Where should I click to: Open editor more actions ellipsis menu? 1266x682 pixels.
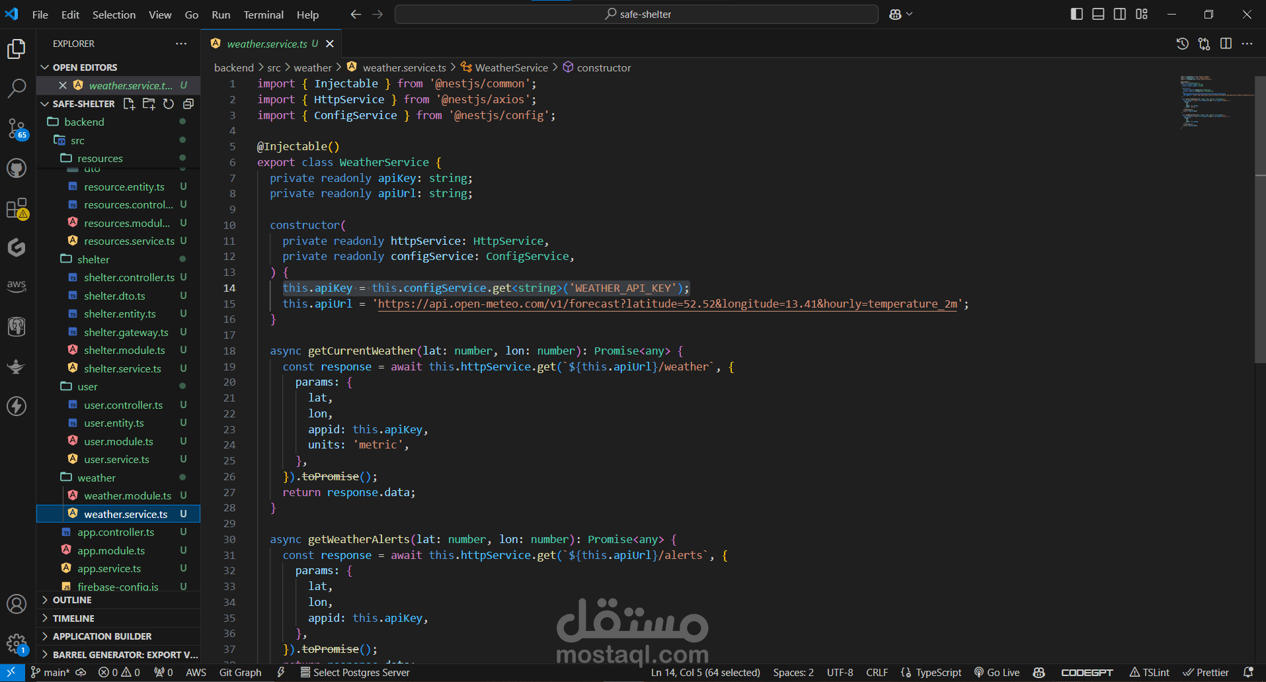1247,44
